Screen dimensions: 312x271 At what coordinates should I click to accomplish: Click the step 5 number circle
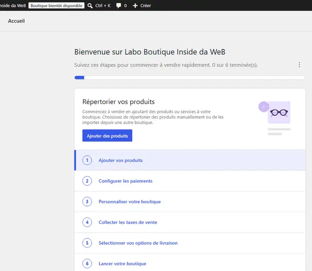(87, 243)
